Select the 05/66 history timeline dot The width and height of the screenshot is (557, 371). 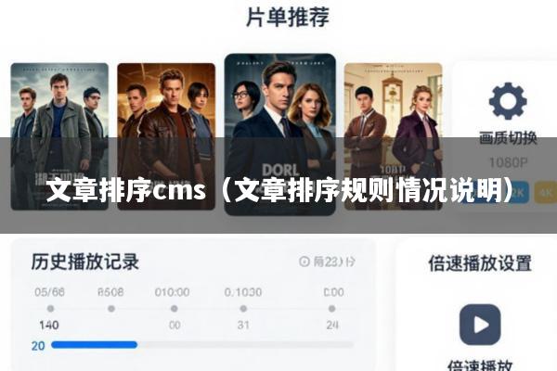coord(50,309)
